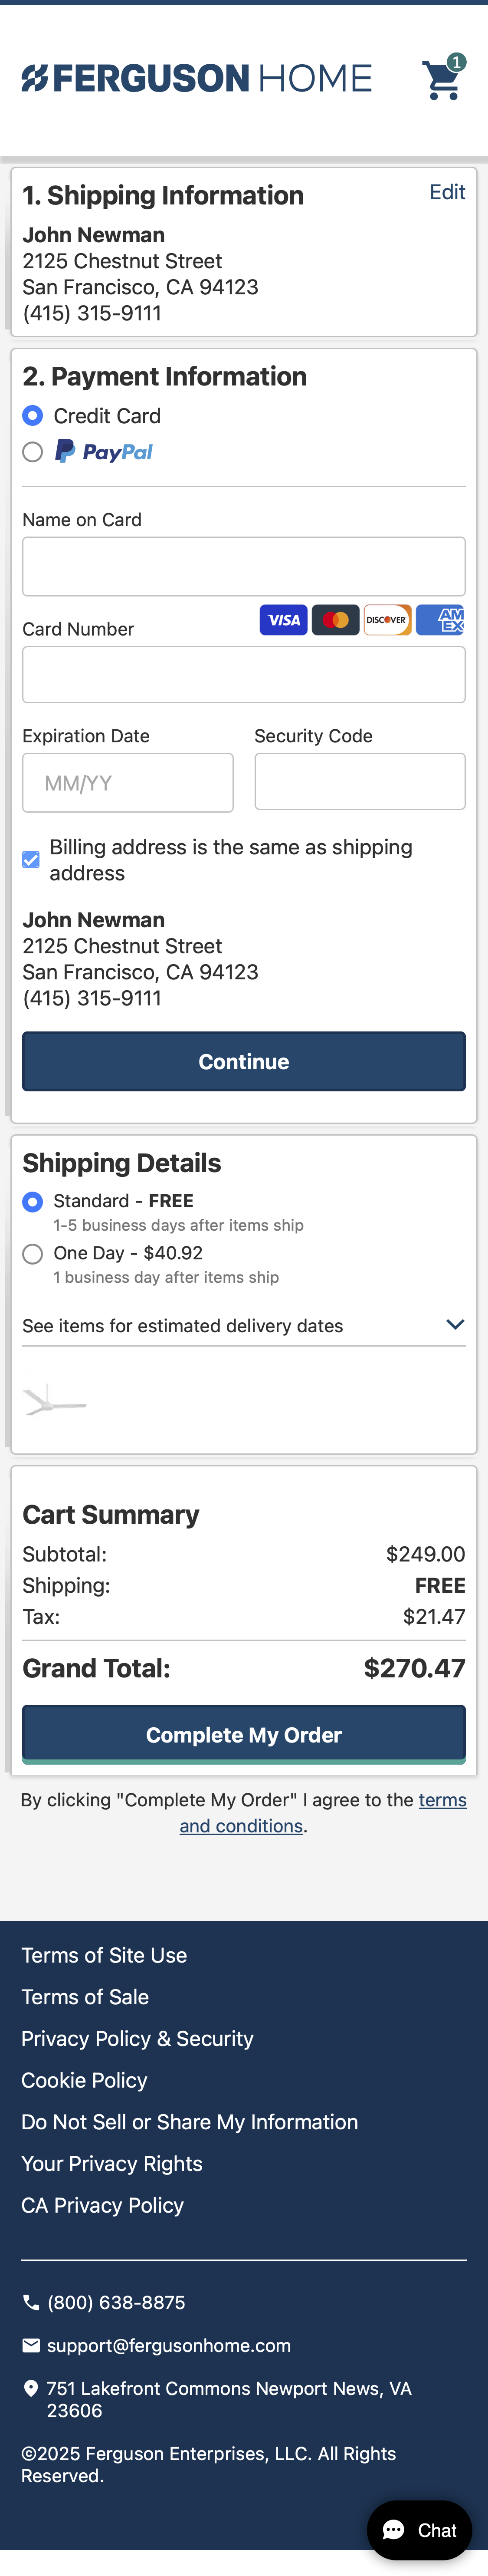Select the Credit Card payment option
Viewport: 488px width, 2576px height.
point(32,416)
